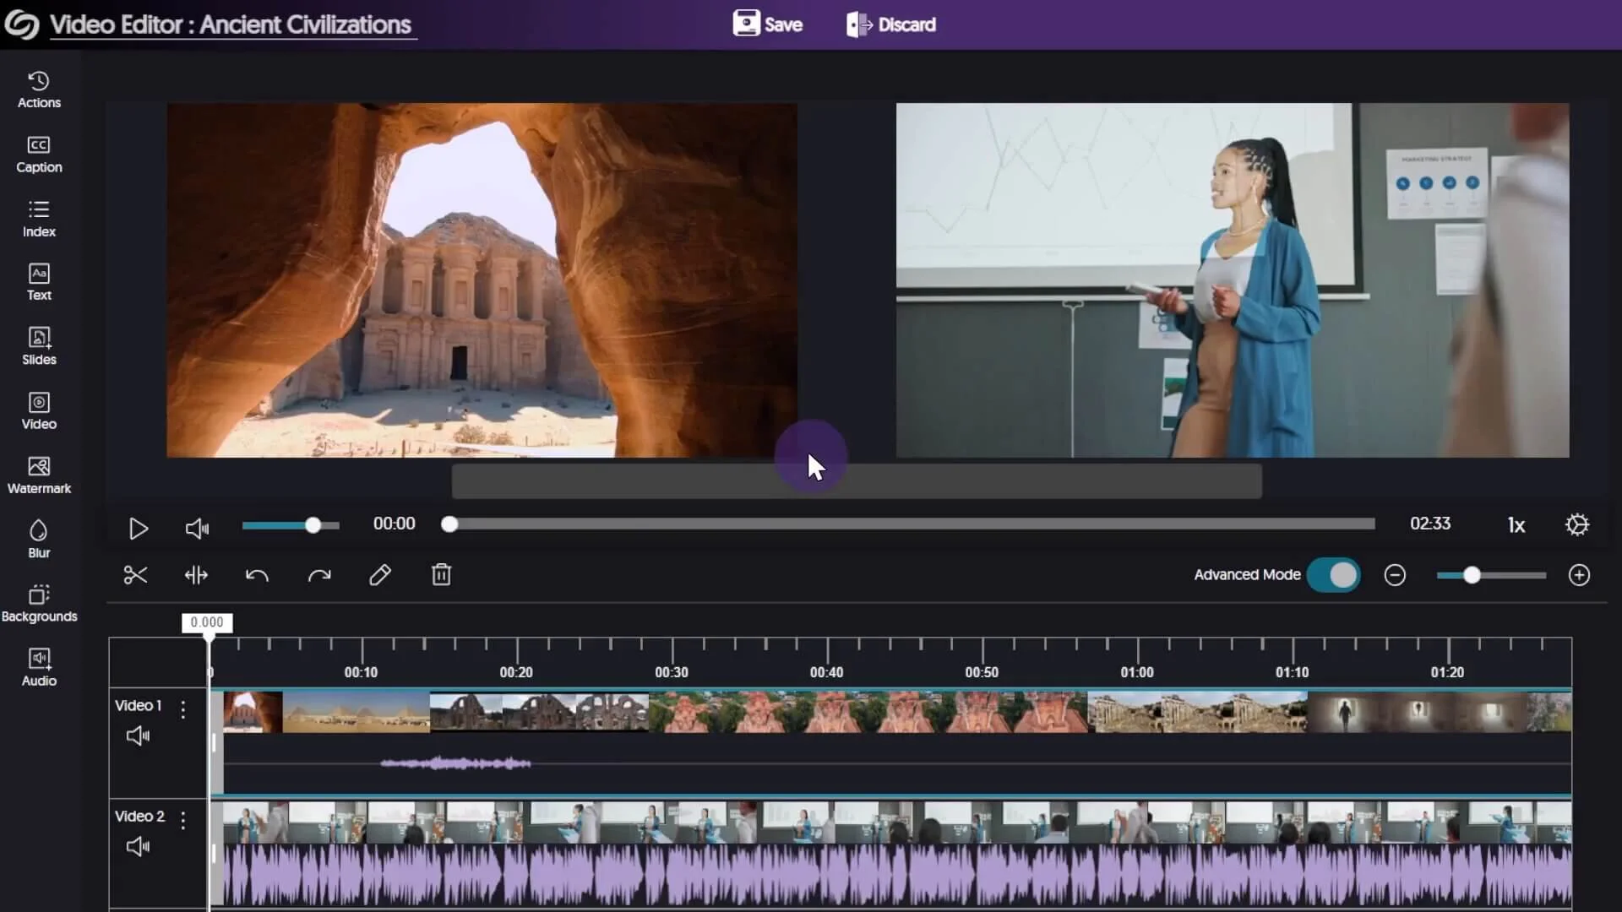
Task: Select the Split tool
Action: 195,575
